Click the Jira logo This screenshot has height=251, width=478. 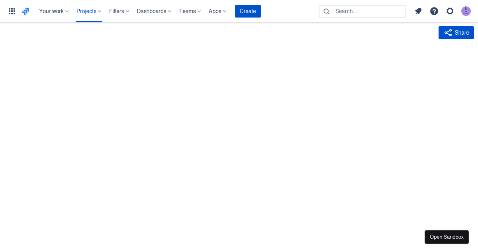pyautogui.click(x=25, y=11)
